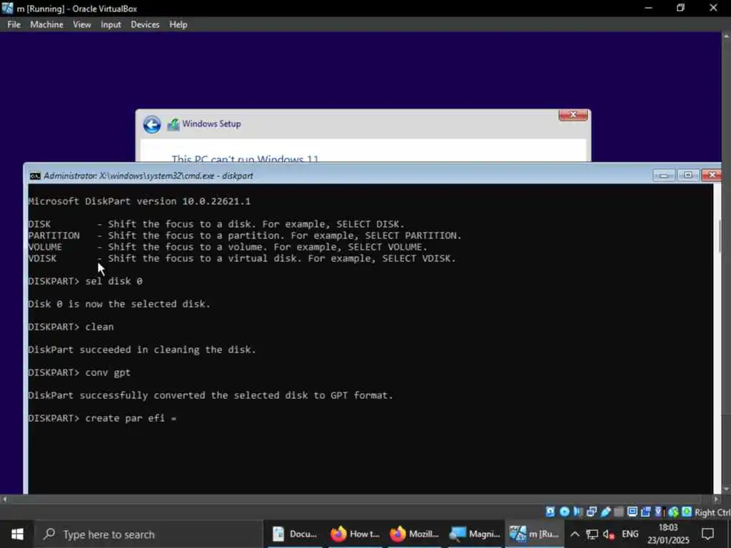Open the View menu
Viewport: 731px width, 548px height.
click(81, 25)
